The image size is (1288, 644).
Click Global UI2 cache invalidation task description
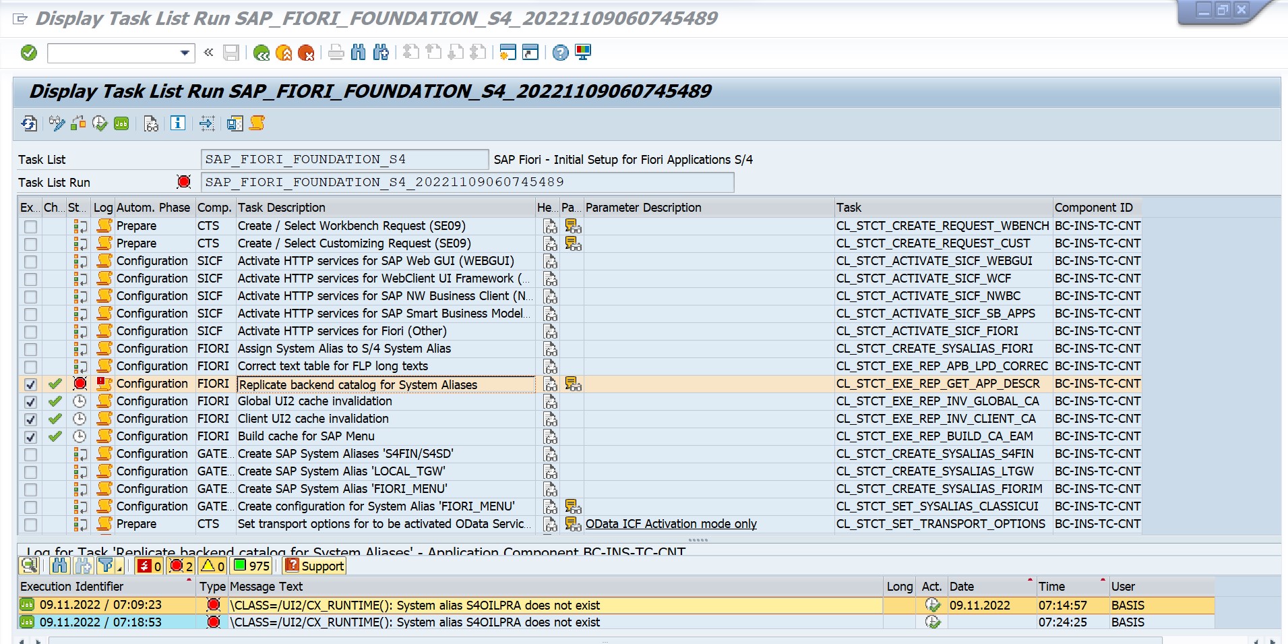(315, 401)
